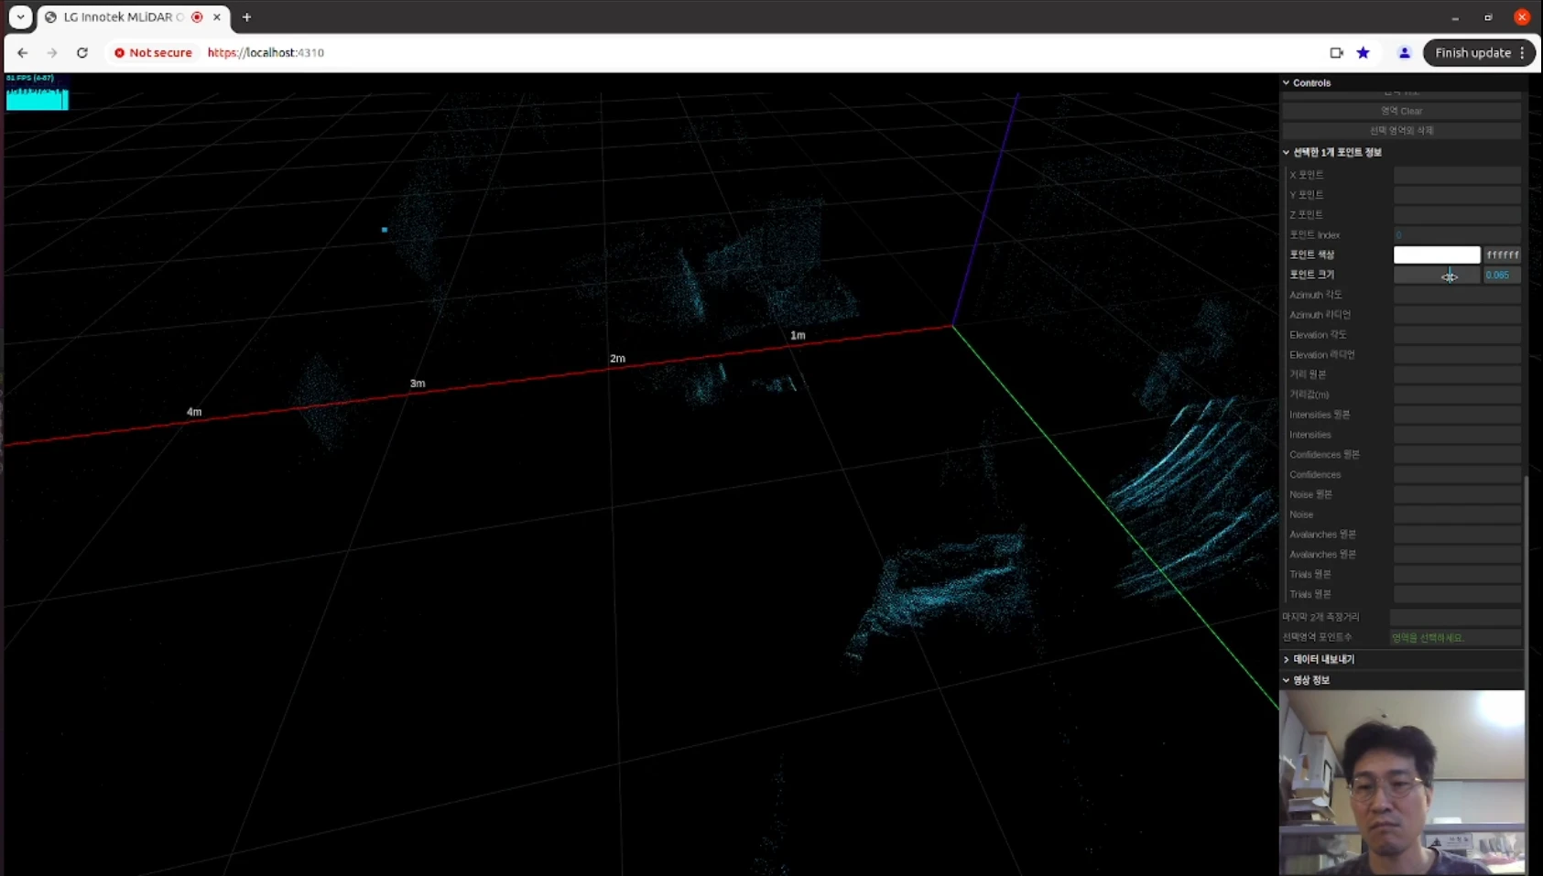Click the Elevation 라디언 value field
1543x876 pixels.
coord(1457,355)
